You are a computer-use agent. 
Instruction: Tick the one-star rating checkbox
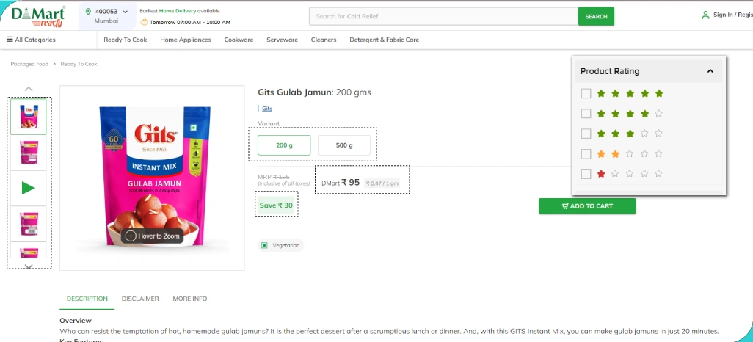586,174
